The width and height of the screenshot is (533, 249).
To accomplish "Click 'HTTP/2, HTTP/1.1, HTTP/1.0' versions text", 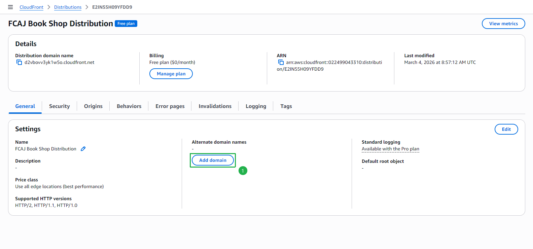I will point(46,205).
